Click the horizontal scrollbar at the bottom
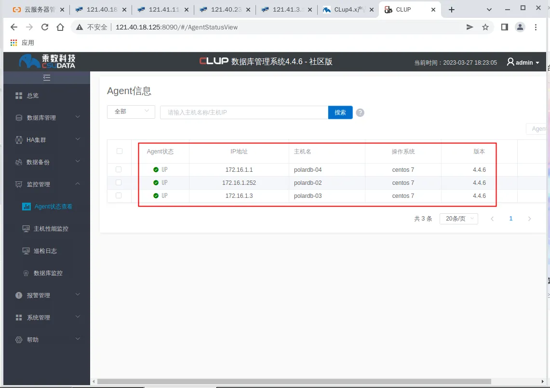The height and width of the screenshot is (388, 550). [294, 381]
